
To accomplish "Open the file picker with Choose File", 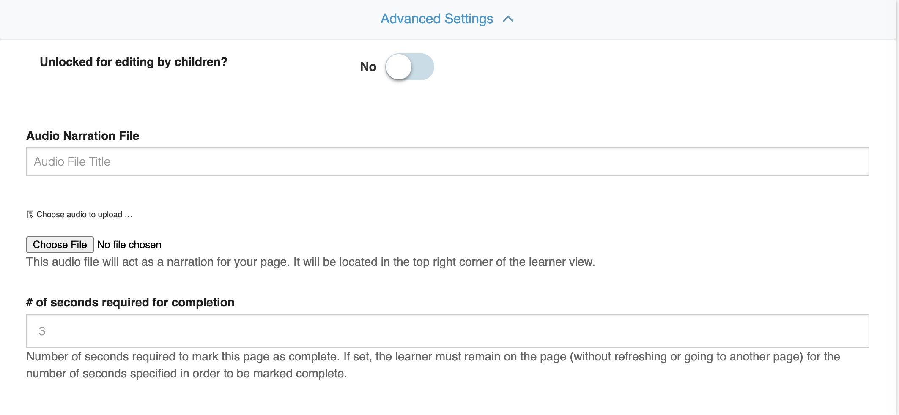I will (60, 245).
